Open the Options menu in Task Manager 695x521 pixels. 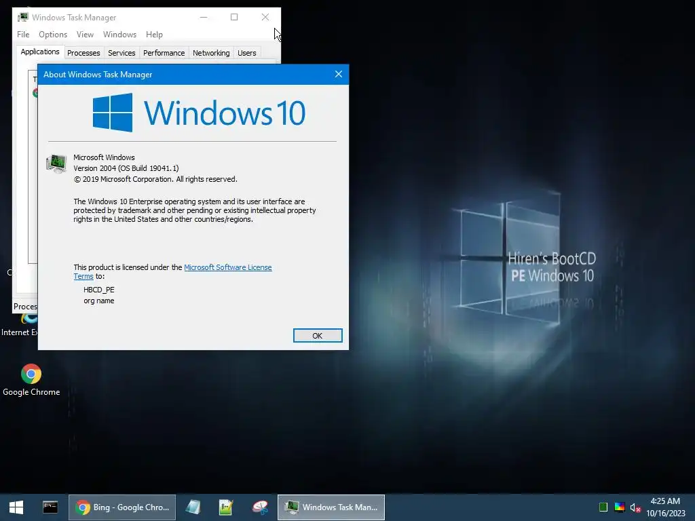click(x=53, y=34)
